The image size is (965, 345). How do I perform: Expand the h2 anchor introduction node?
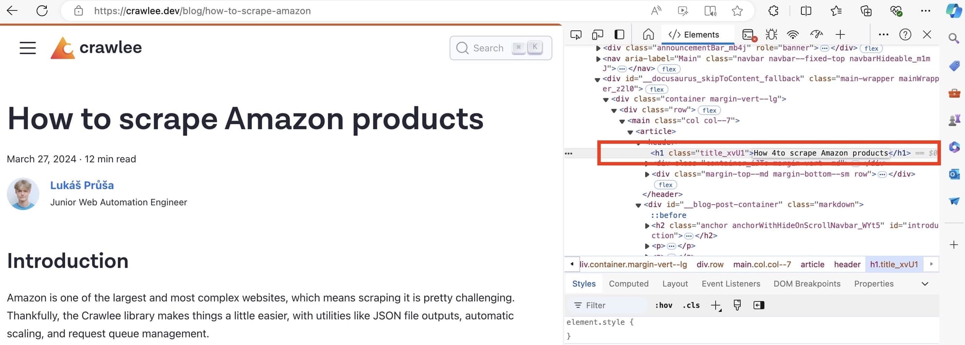pyautogui.click(x=647, y=226)
